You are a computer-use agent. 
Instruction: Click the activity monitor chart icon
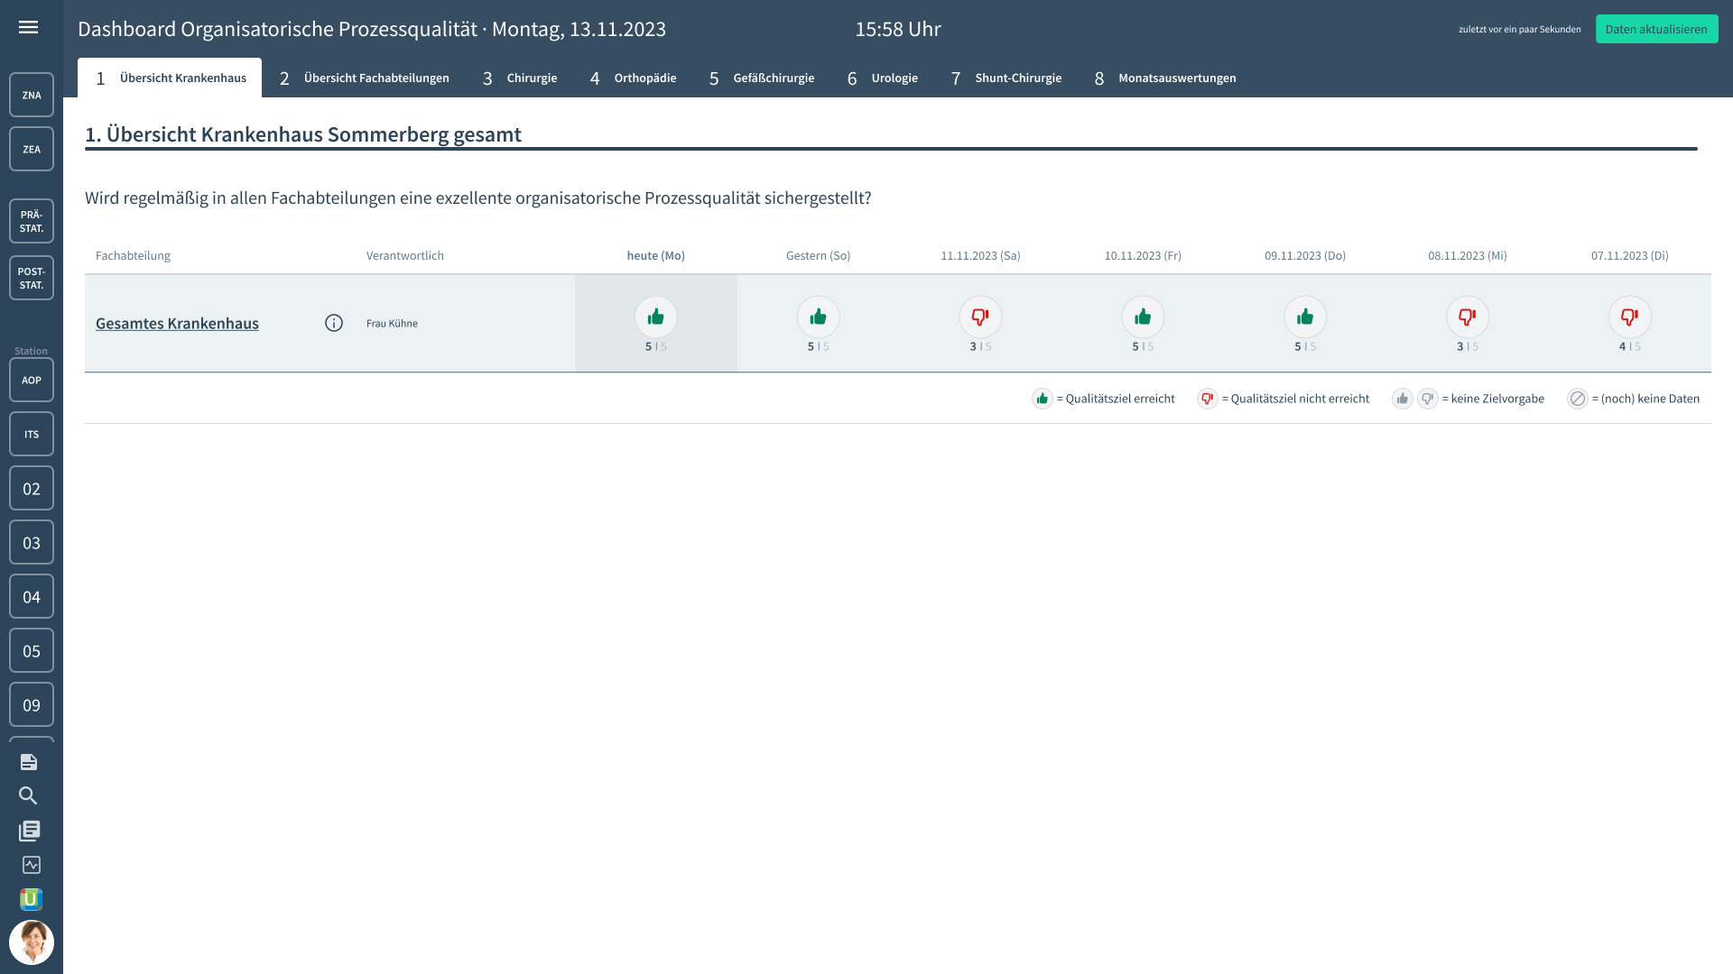click(x=32, y=865)
